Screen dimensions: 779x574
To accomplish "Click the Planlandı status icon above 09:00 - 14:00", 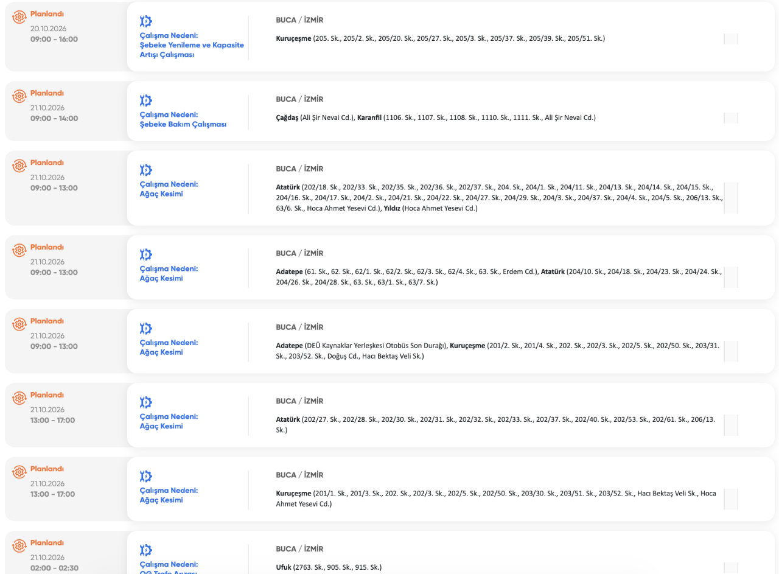I will tap(19, 96).
